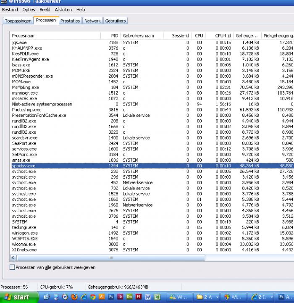Switch to the Prestaties tab
The width and height of the screenshot is (294, 303).
[x=70, y=21]
